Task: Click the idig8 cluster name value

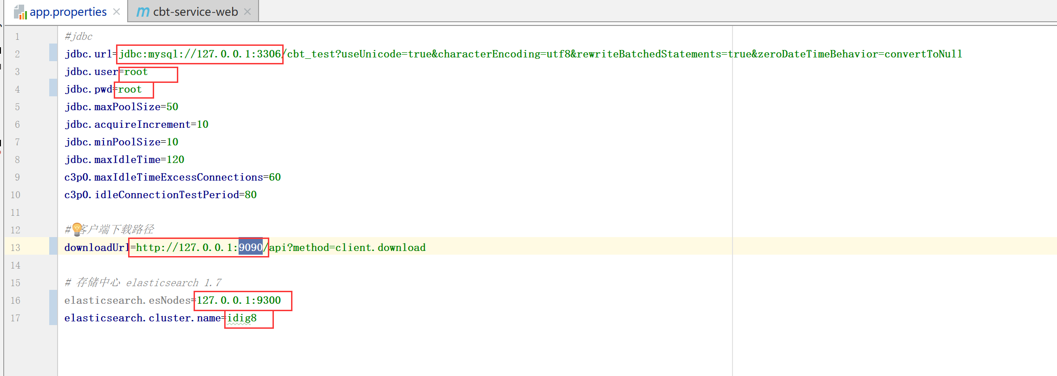Action: tap(242, 318)
